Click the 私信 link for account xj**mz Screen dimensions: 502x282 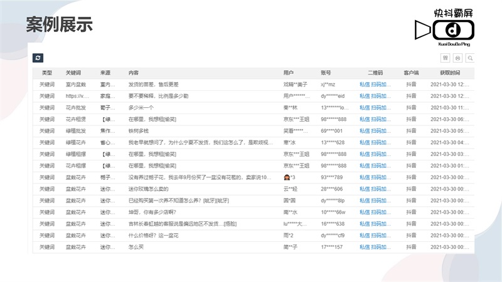pos(364,85)
